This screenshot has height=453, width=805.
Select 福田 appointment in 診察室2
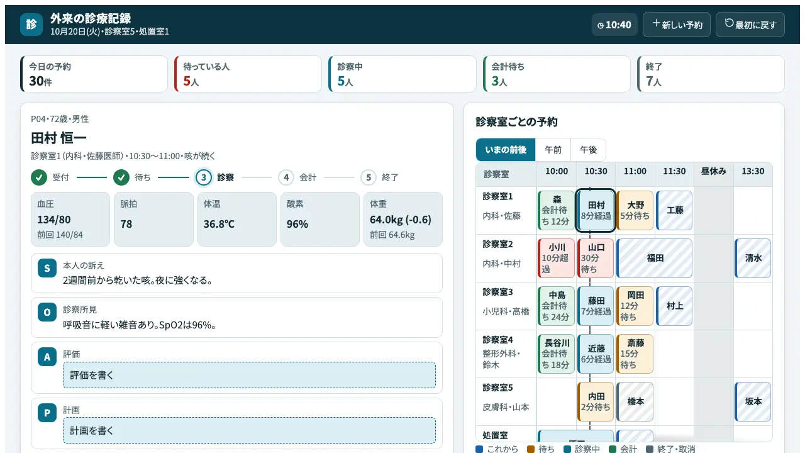655,259
